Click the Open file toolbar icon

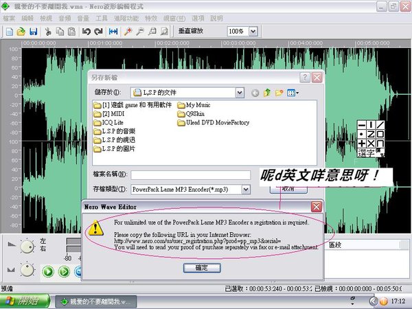pos(21,32)
